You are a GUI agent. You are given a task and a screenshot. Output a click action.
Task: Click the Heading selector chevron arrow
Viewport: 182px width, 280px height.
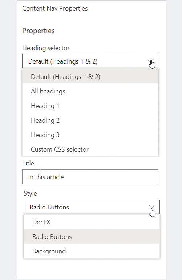click(151, 61)
